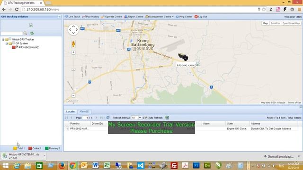Collapse the Global GPS Tracker tree node
Viewport: 303px width, 170px height.
coord(3,40)
